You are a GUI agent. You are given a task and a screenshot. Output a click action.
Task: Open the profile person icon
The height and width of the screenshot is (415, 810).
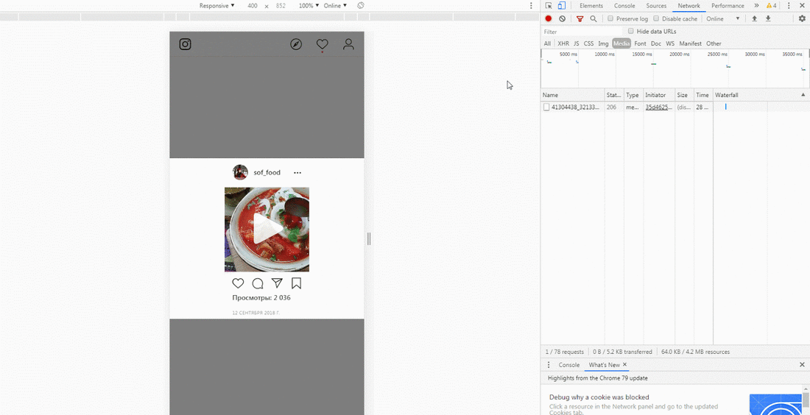click(349, 44)
